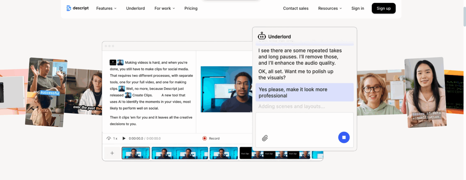Activate the Sign in option
The image size is (466, 180).
pyautogui.click(x=357, y=8)
